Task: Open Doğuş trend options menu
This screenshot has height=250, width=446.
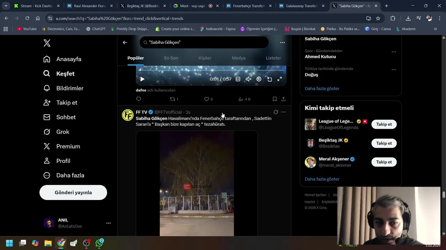Action: point(394,69)
